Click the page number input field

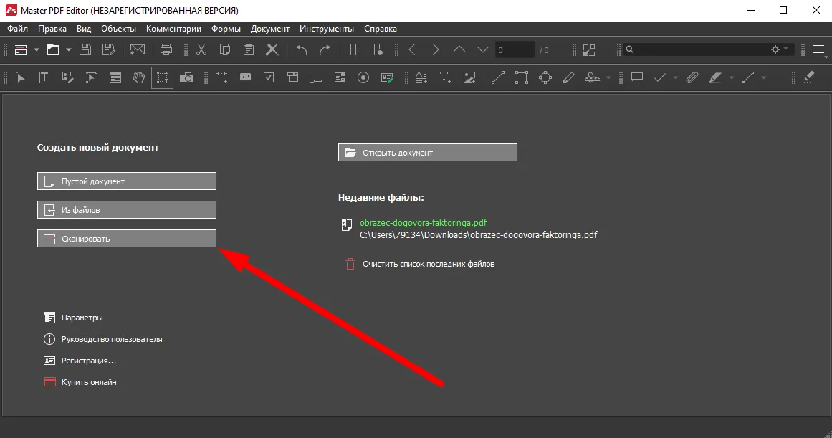pos(515,50)
